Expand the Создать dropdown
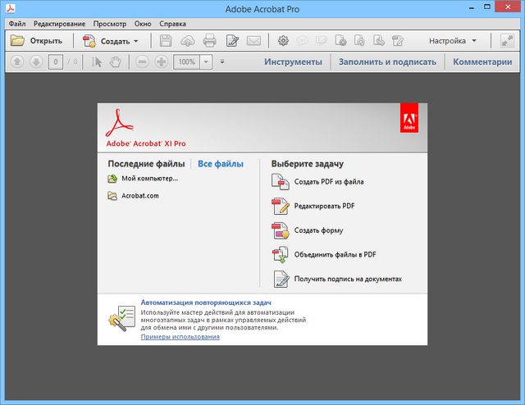The image size is (525, 405). click(136, 41)
